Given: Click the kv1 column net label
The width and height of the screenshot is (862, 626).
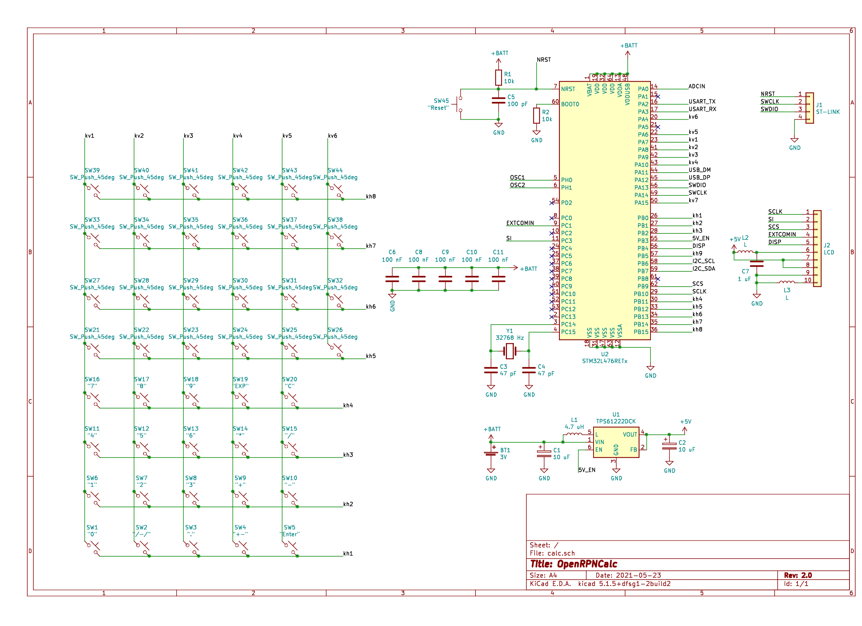Looking at the screenshot, I should point(89,136).
